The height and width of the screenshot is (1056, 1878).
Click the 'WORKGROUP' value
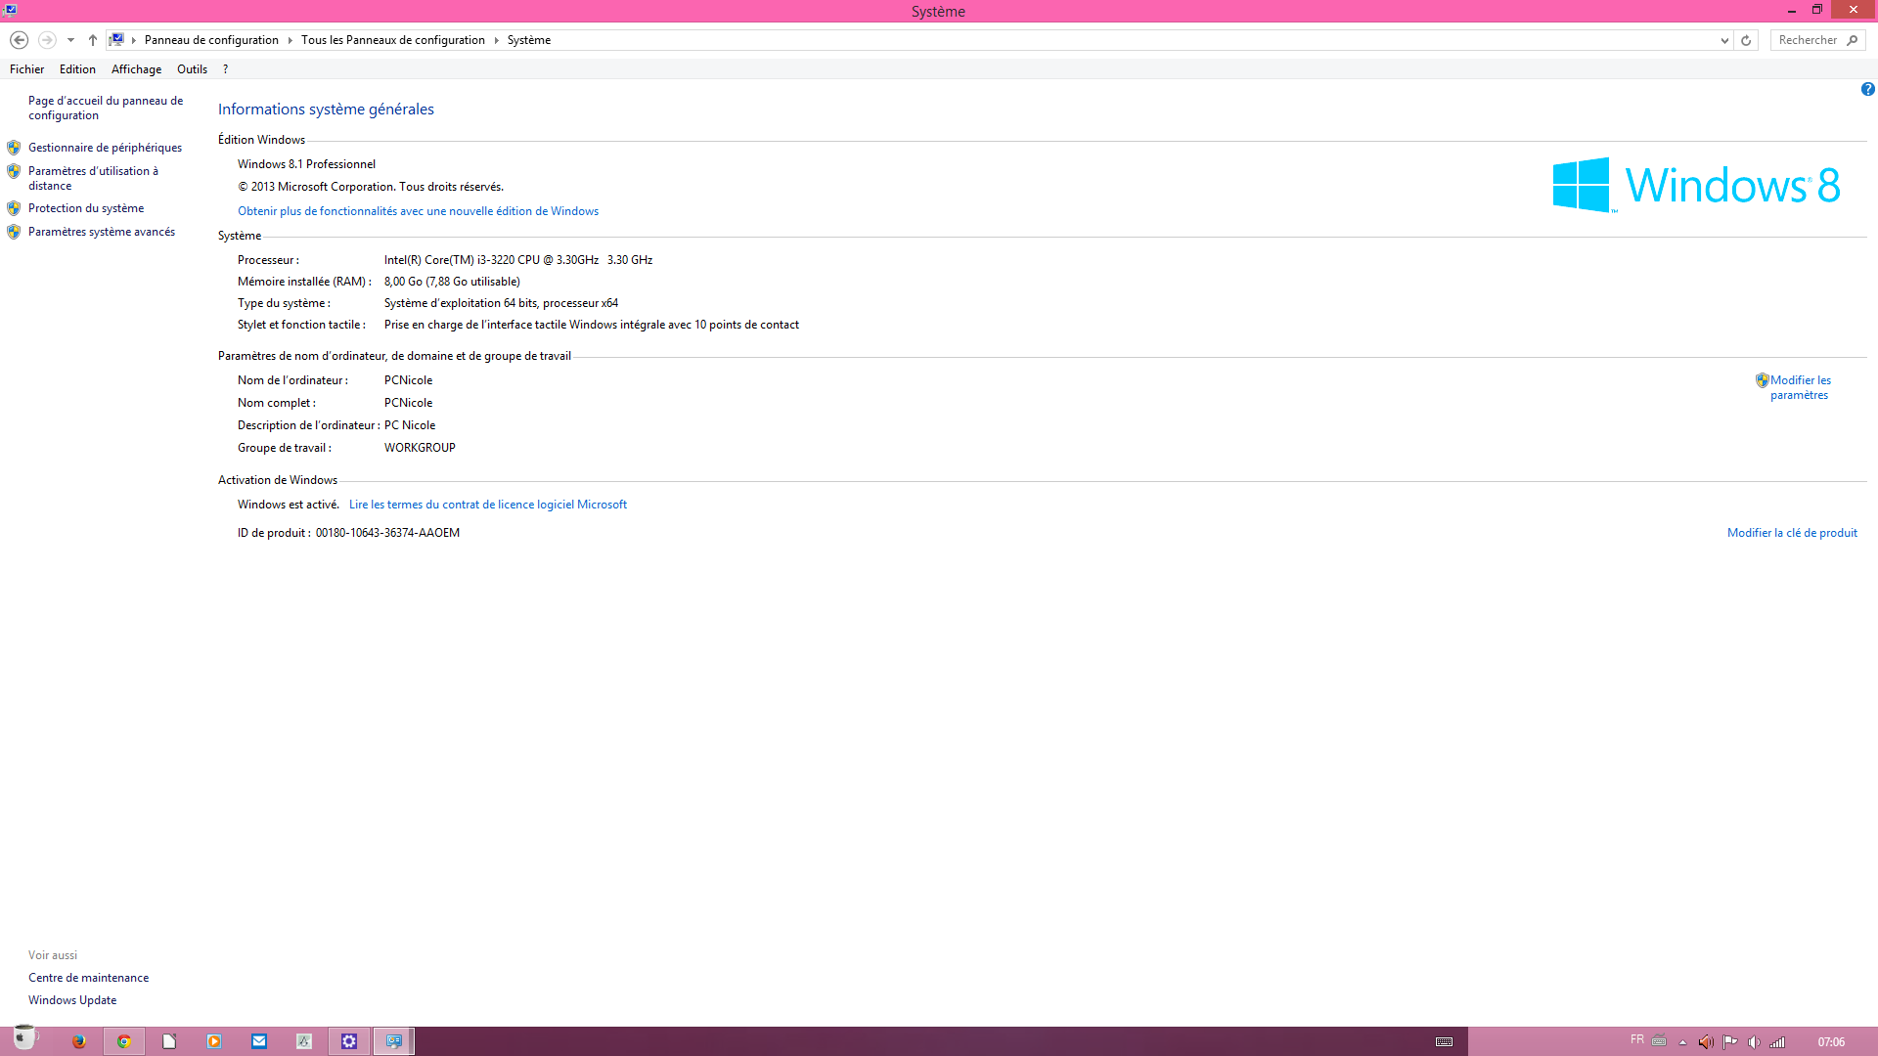click(420, 448)
